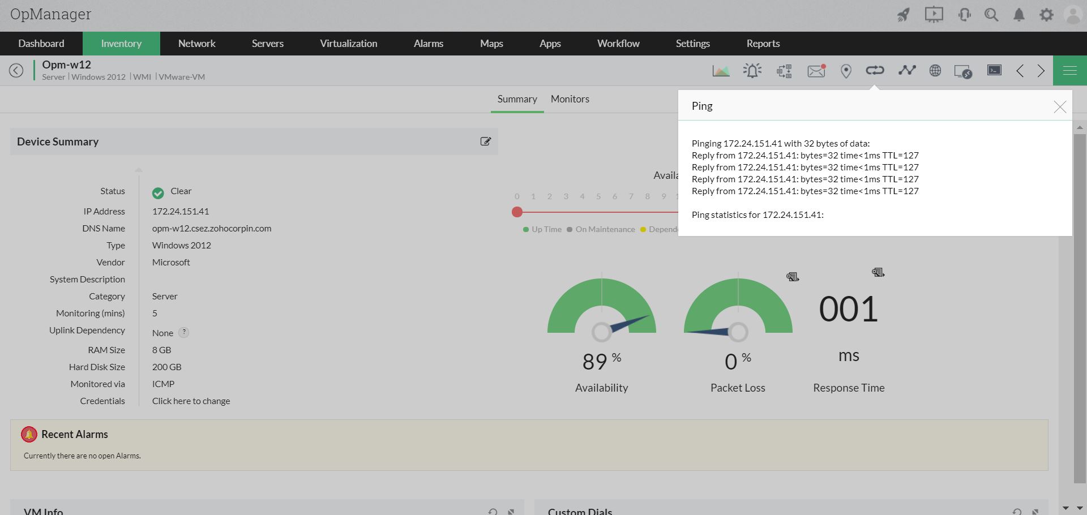The width and height of the screenshot is (1087, 515).
Task: Edit the Device Summary details
Action: (486, 141)
